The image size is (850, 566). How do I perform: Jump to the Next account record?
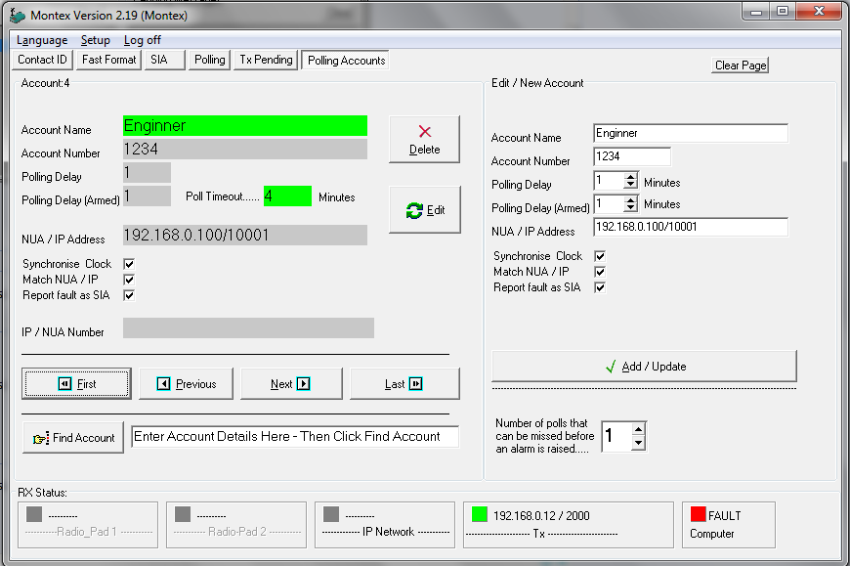point(290,384)
